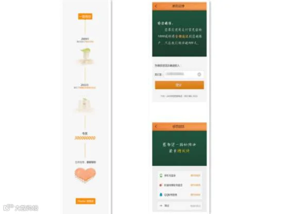Click orange status label on Weibo row
The height and width of the screenshot is (214, 285).
click(x=195, y=185)
